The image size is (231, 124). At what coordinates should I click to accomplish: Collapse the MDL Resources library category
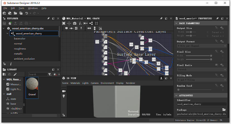[x=4, y=79]
